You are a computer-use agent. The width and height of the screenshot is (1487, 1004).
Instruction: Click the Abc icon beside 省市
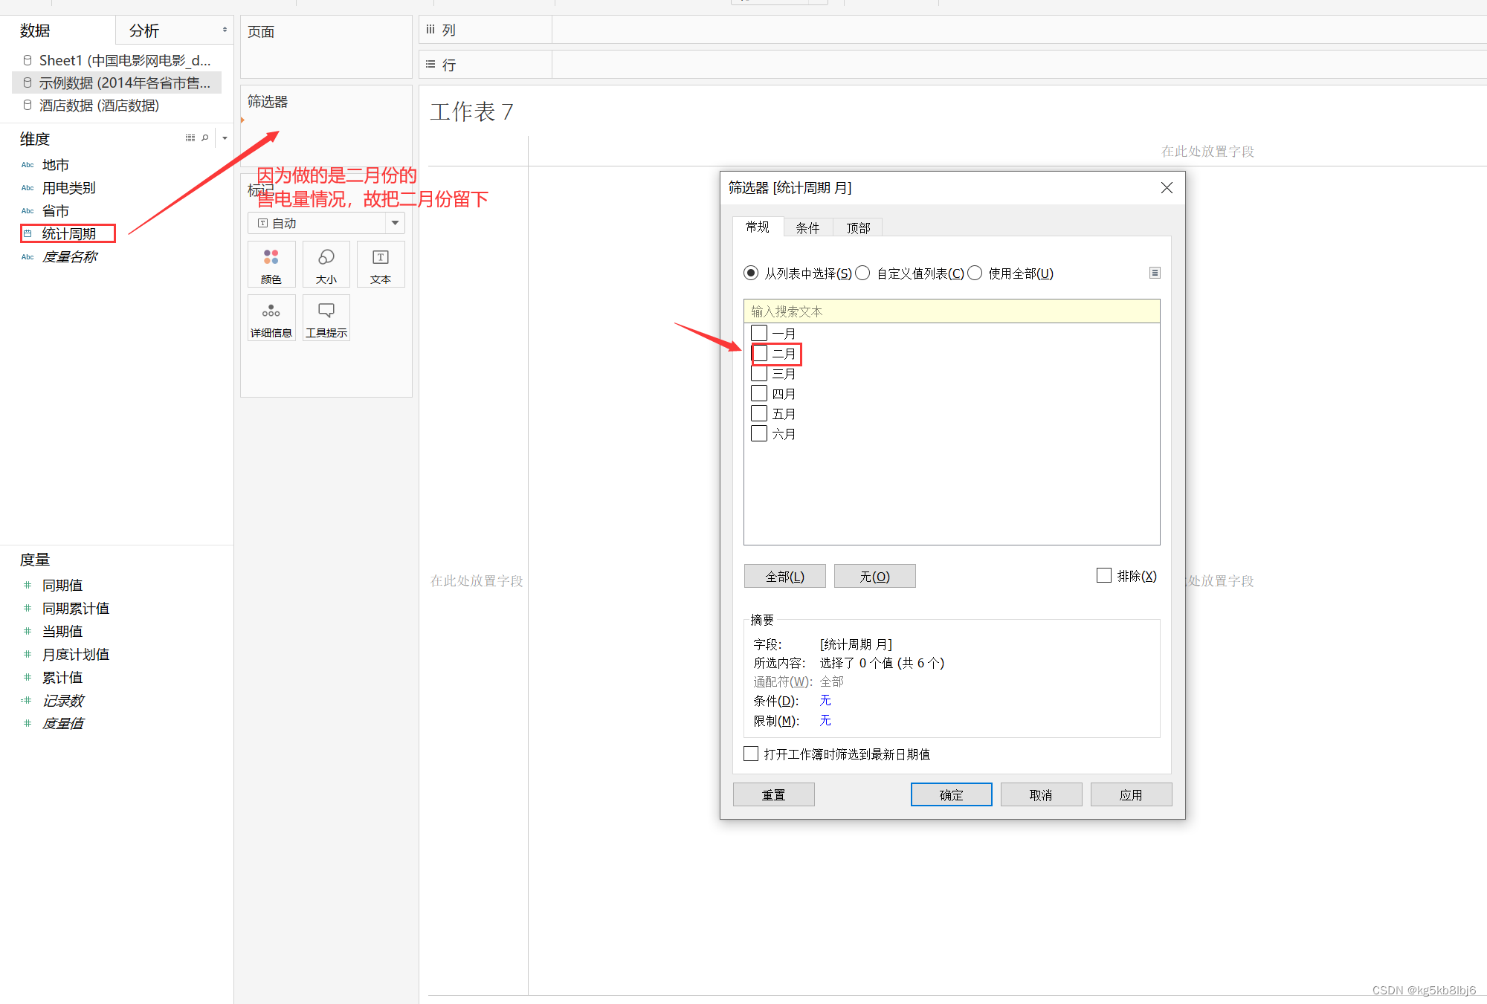point(28,211)
